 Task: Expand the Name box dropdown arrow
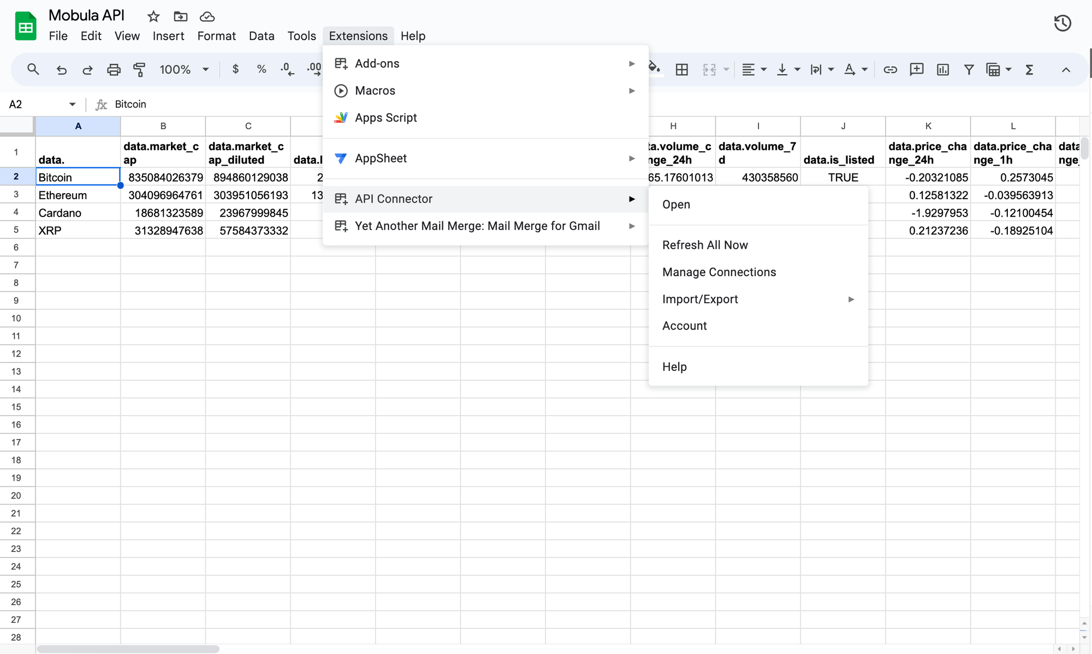tap(72, 104)
